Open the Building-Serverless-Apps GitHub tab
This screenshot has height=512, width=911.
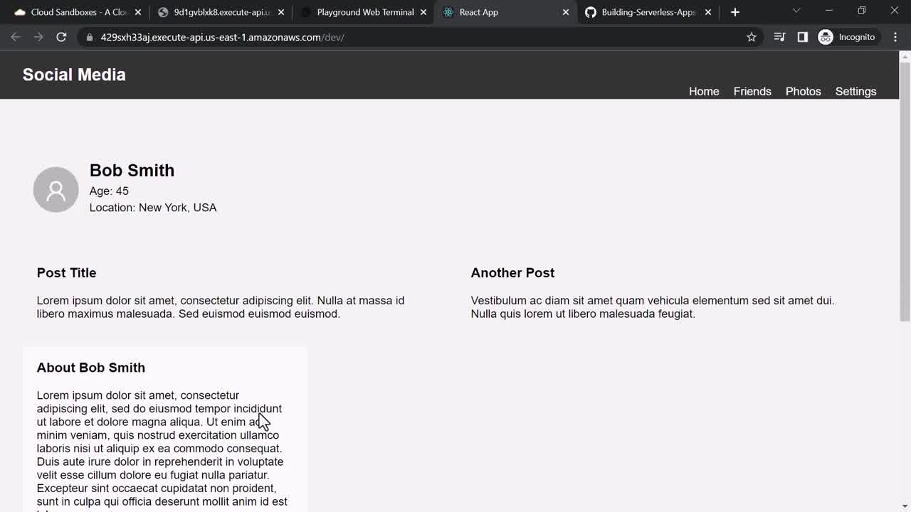pos(644,12)
